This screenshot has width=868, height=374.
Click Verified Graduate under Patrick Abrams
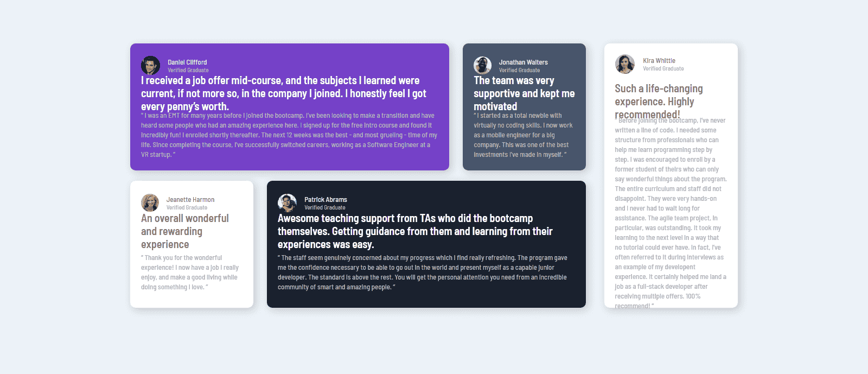coord(324,208)
